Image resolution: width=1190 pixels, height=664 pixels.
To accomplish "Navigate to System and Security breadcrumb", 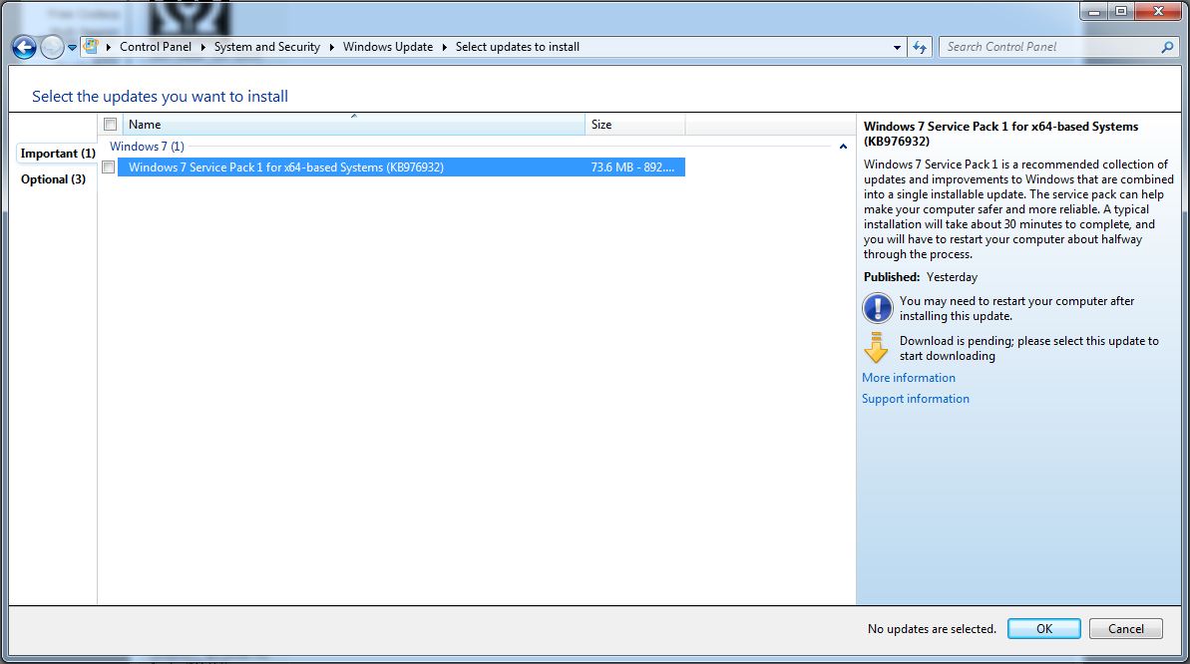I will (x=267, y=46).
